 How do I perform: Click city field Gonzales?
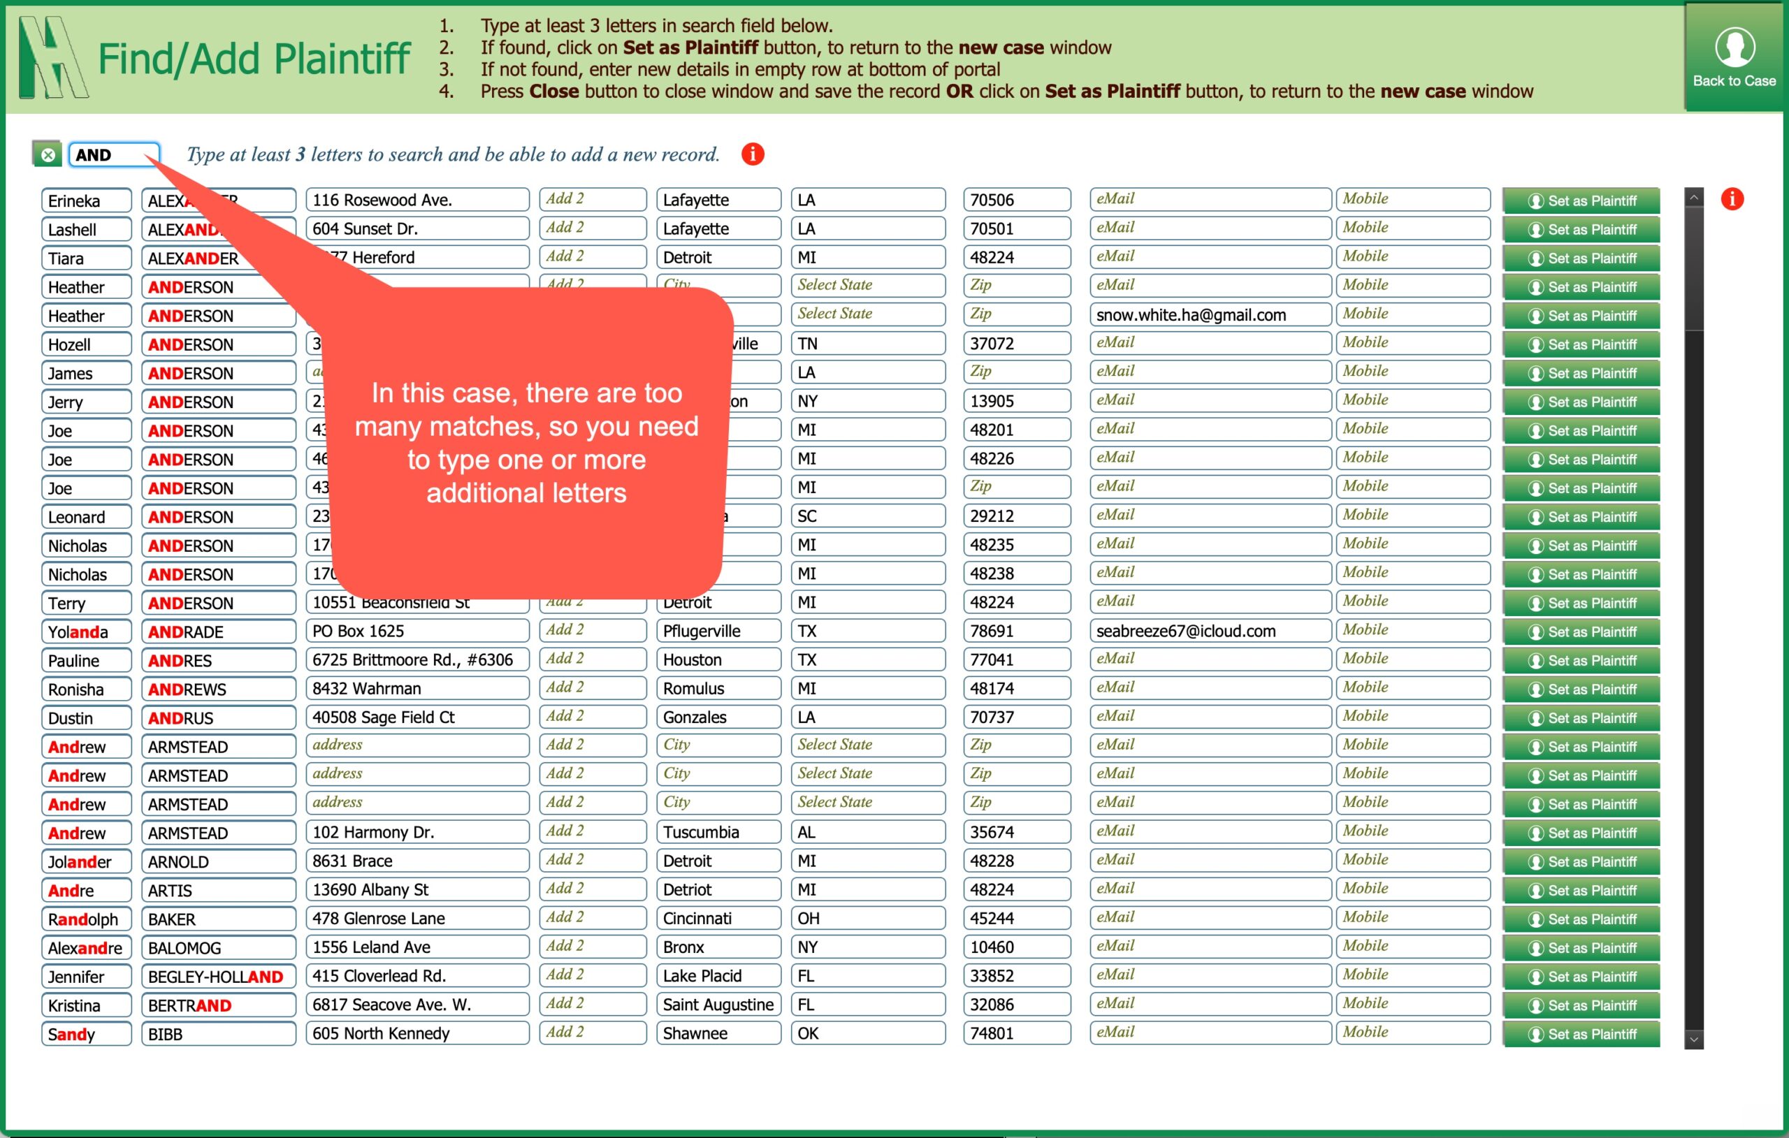coord(718,717)
